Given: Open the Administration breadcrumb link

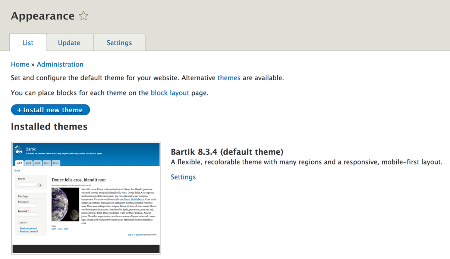Looking at the screenshot, I should point(60,65).
